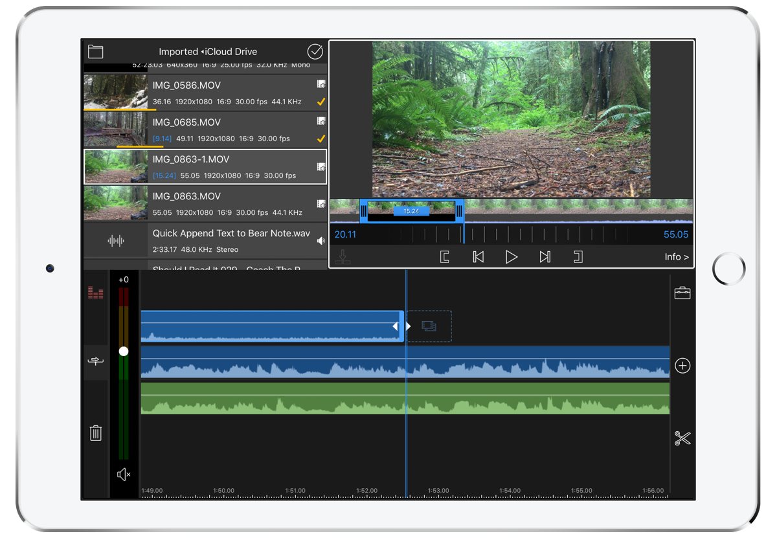Click the IMG_0863.MOV file name
Viewport: 777px width, 538px height.
(x=186, y=196)
